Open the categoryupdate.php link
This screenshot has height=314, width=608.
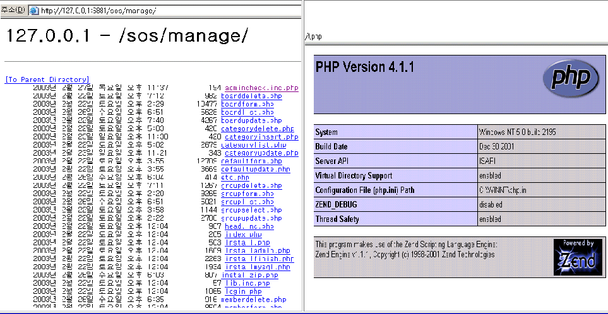coord(261,153)
